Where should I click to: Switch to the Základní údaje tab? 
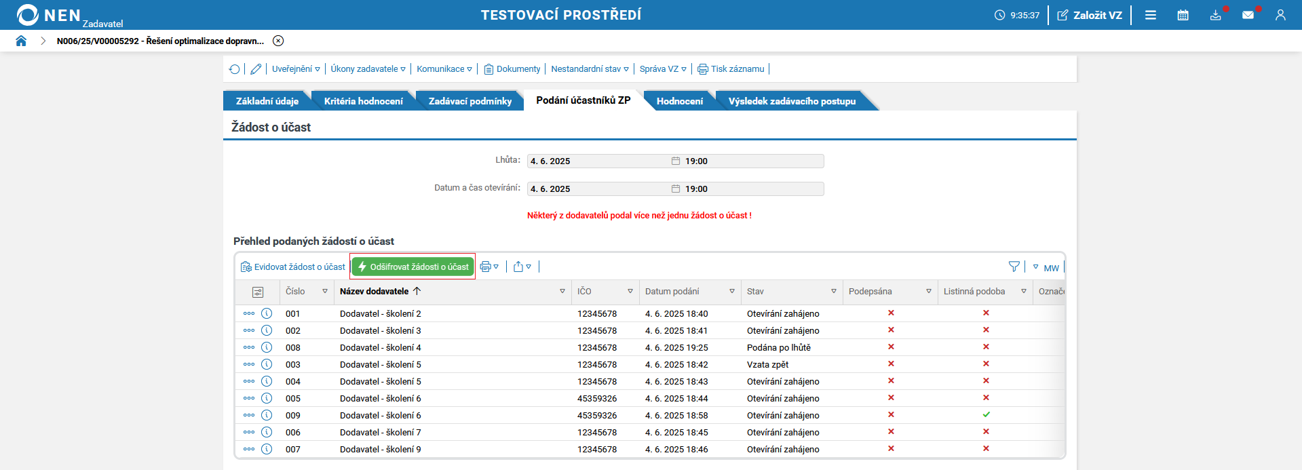pos(267,101)
